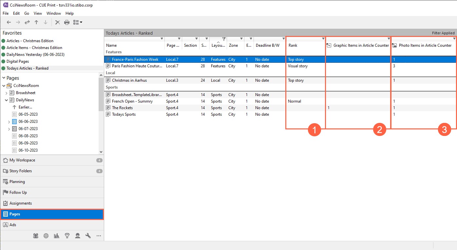The image size is (457, 250).
Task: Click the globe icon in bottom bar
Action: (x=46, y=236)
